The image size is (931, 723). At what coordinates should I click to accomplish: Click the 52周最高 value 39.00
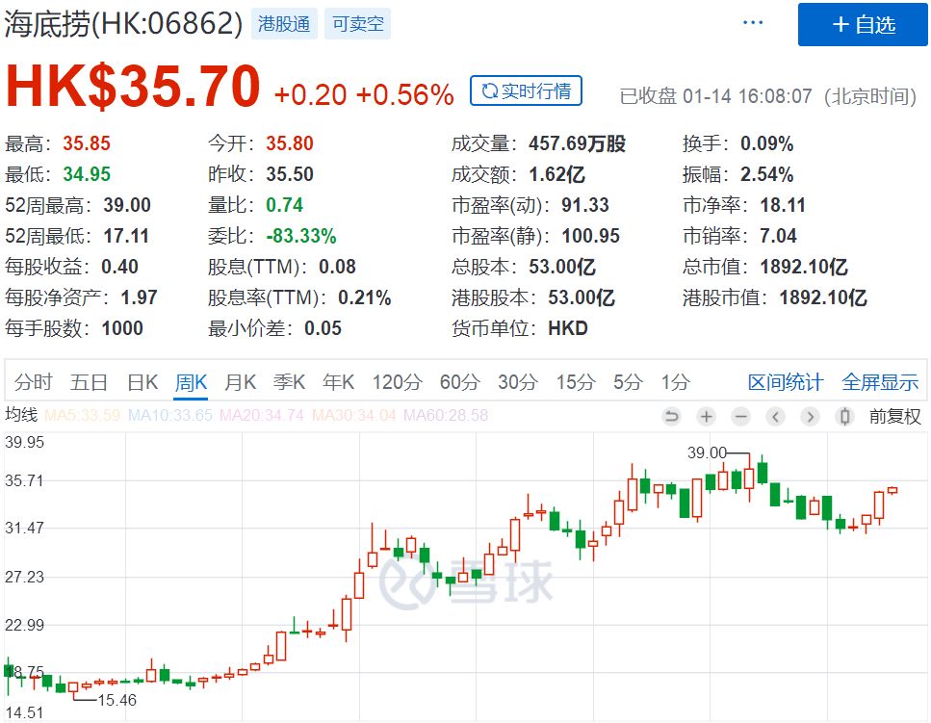[x=126, y=205]
